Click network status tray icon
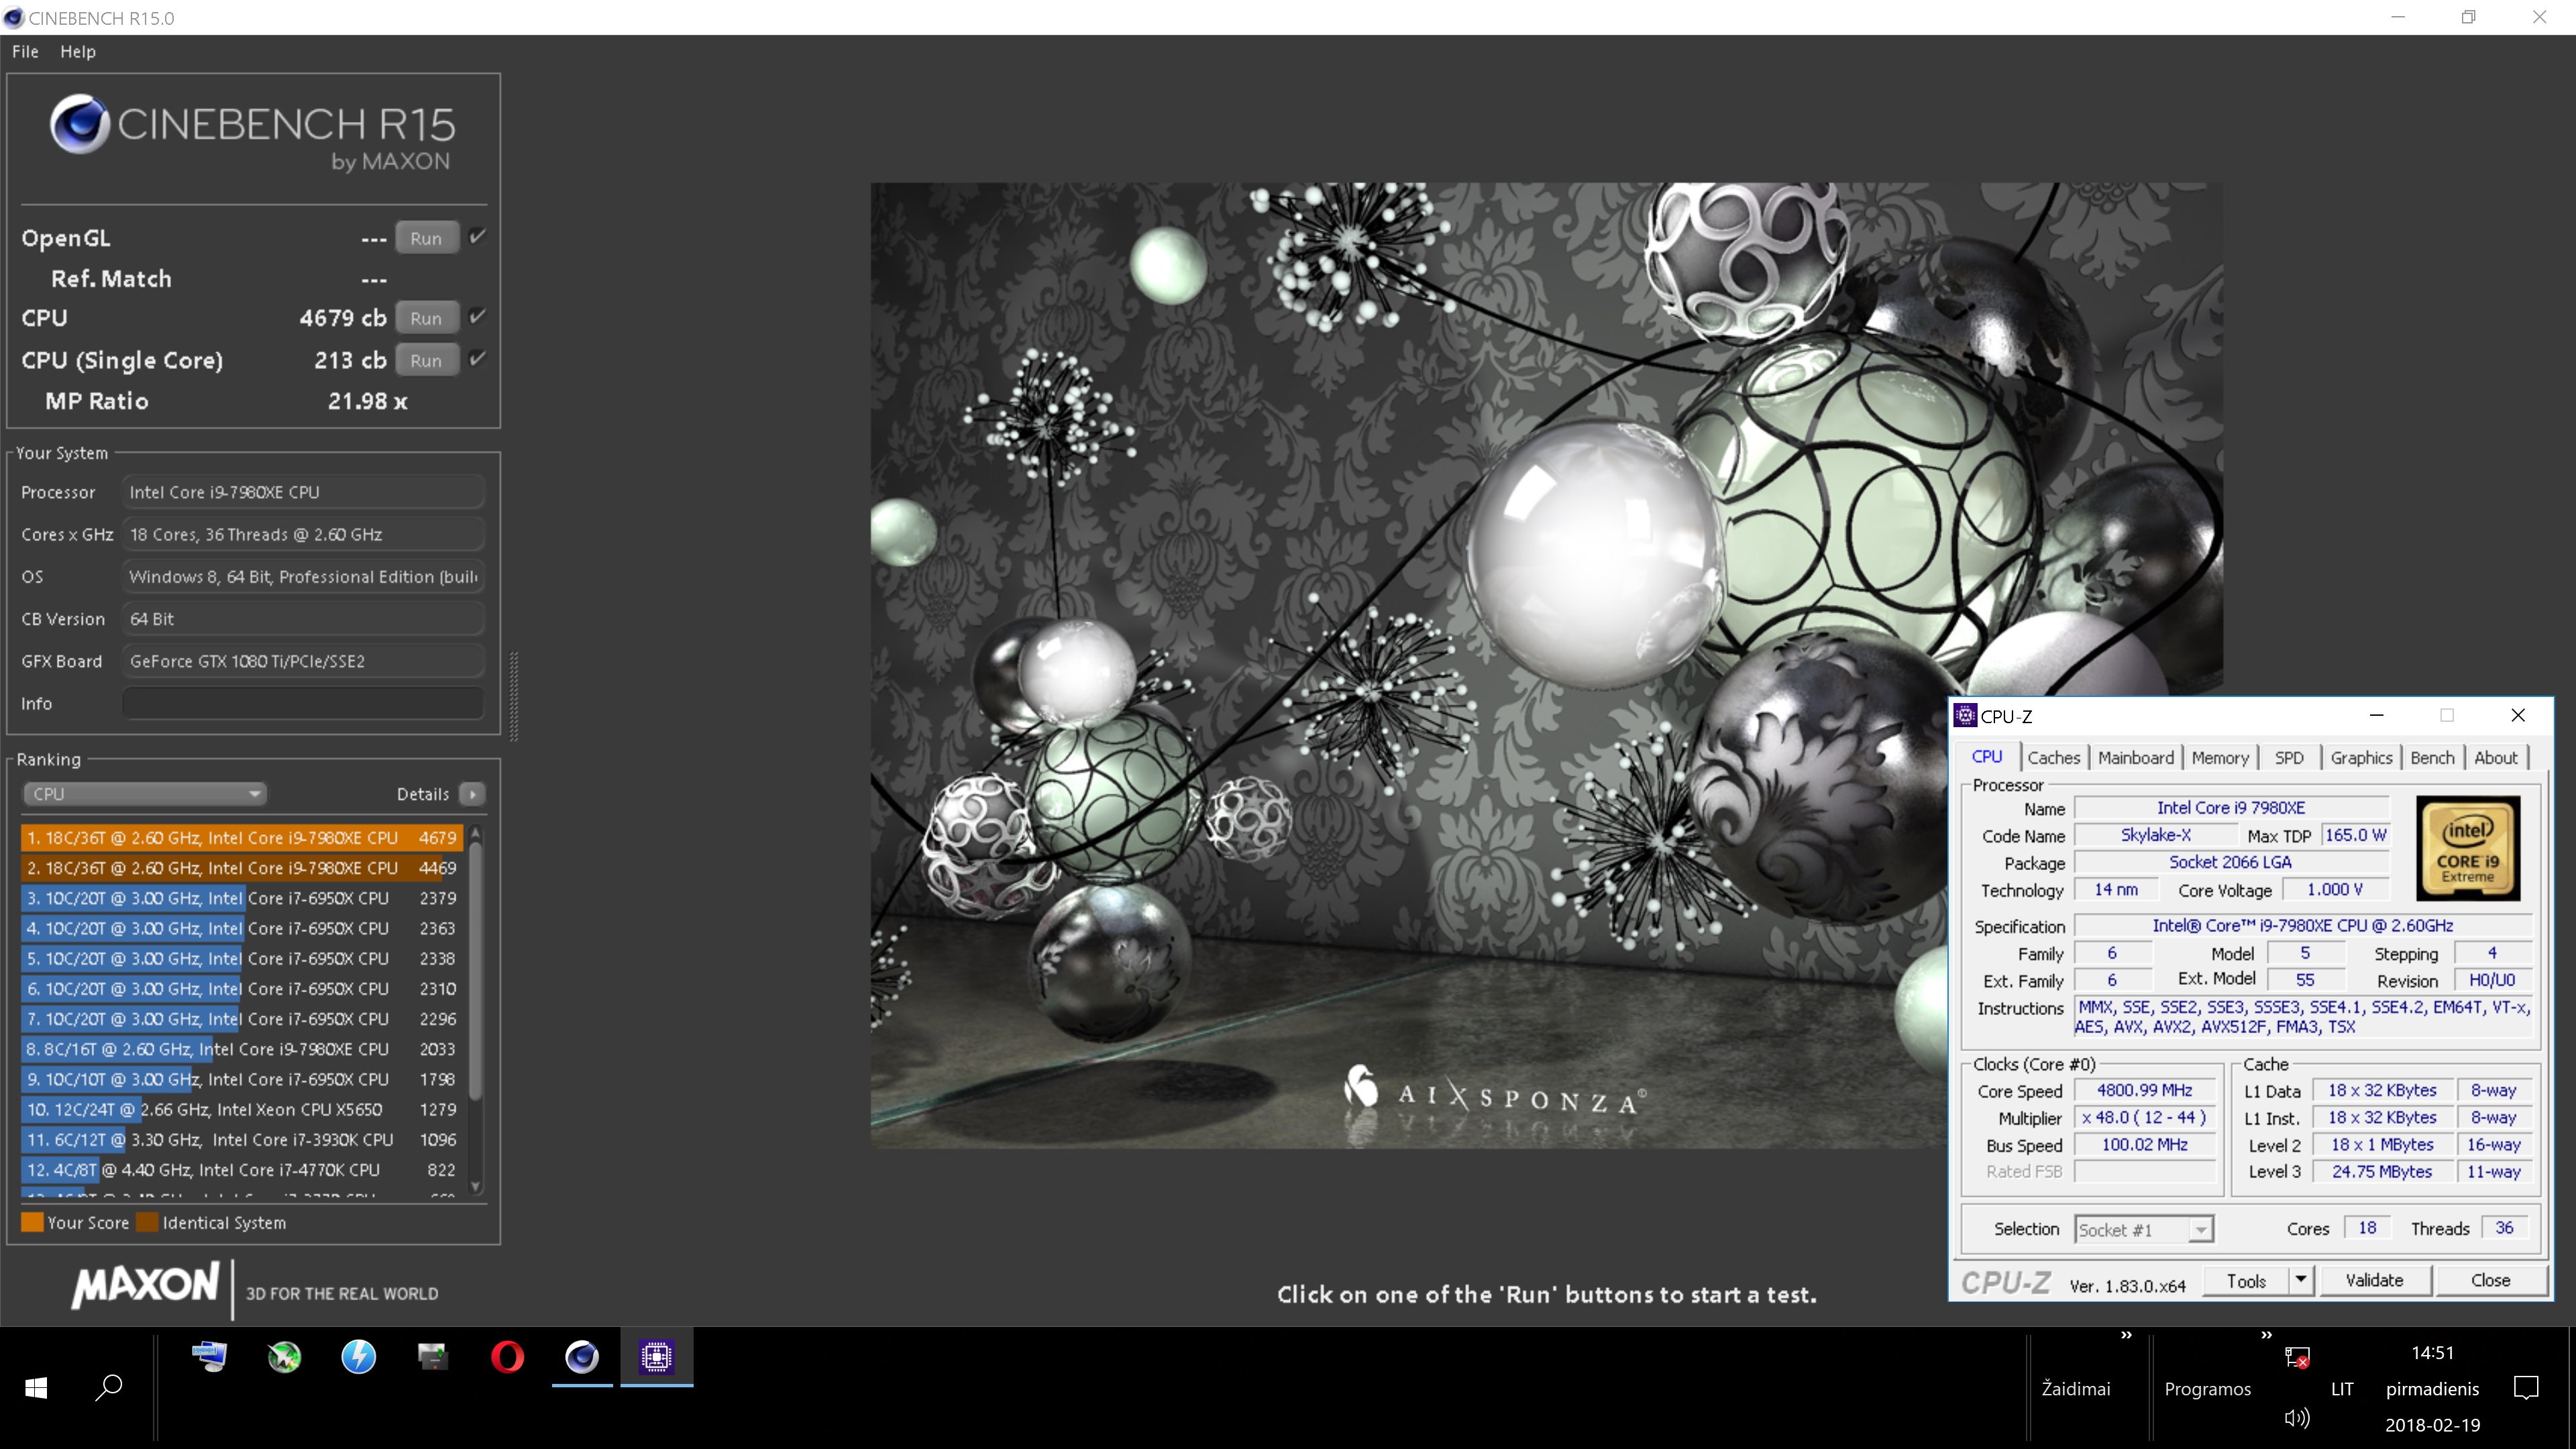2576x1449 pixels. pyautogui.click(x=2297, y=1357)
